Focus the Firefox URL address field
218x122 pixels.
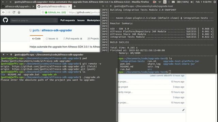point(84,12)
